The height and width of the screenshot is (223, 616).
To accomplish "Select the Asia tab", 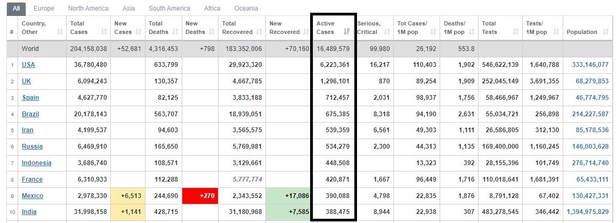I will point(128,8).
